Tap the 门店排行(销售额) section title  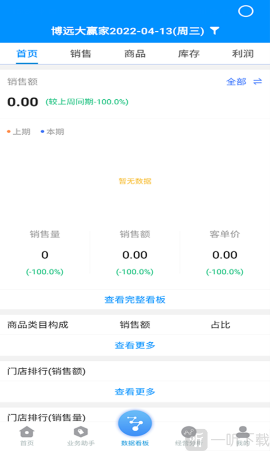tap(47, 371)
